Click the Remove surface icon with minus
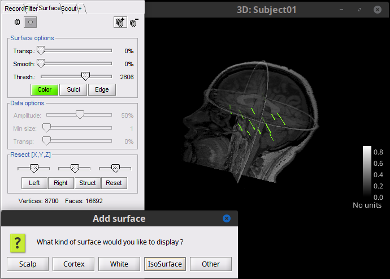The image size is (390, 279). (x=134, y=22)
